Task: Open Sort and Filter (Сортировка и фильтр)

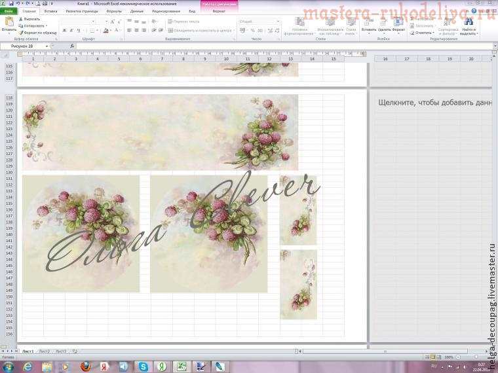Action: [448, 26]
